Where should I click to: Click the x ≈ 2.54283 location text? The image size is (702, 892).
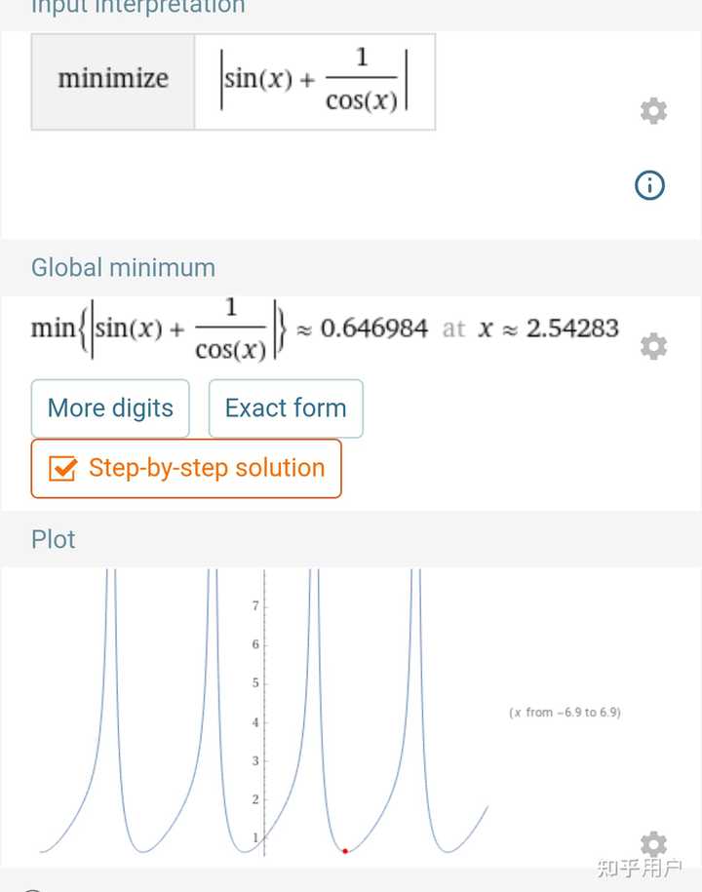(x=548, y=329)
